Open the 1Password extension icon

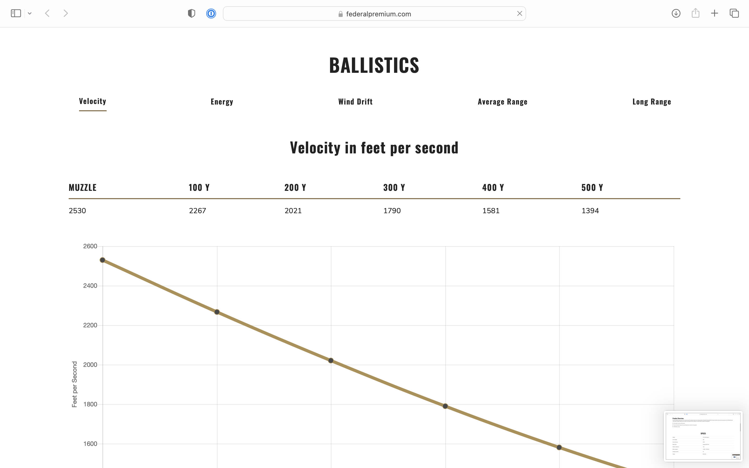point(211,13)
